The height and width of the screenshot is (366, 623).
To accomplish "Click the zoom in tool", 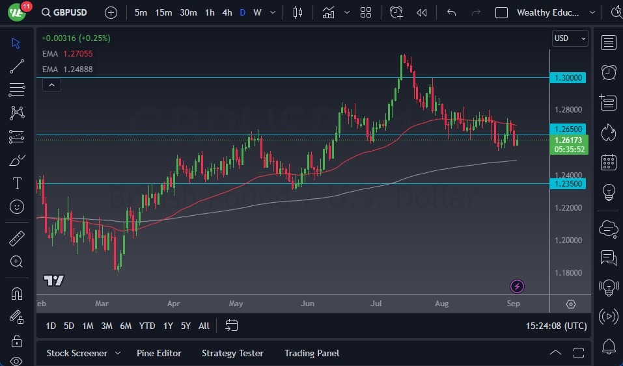I will 17,261.
